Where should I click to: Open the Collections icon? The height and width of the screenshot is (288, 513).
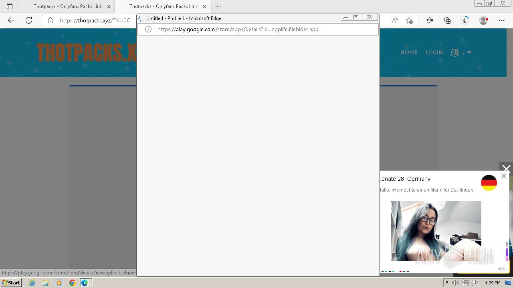tap(447, 20)
